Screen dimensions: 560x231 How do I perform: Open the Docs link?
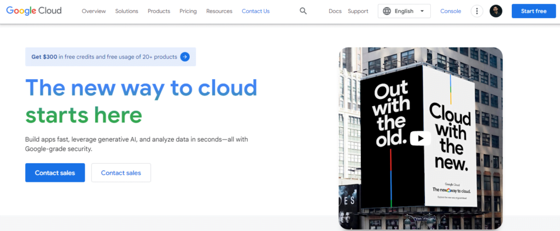(x=335, y=11)
